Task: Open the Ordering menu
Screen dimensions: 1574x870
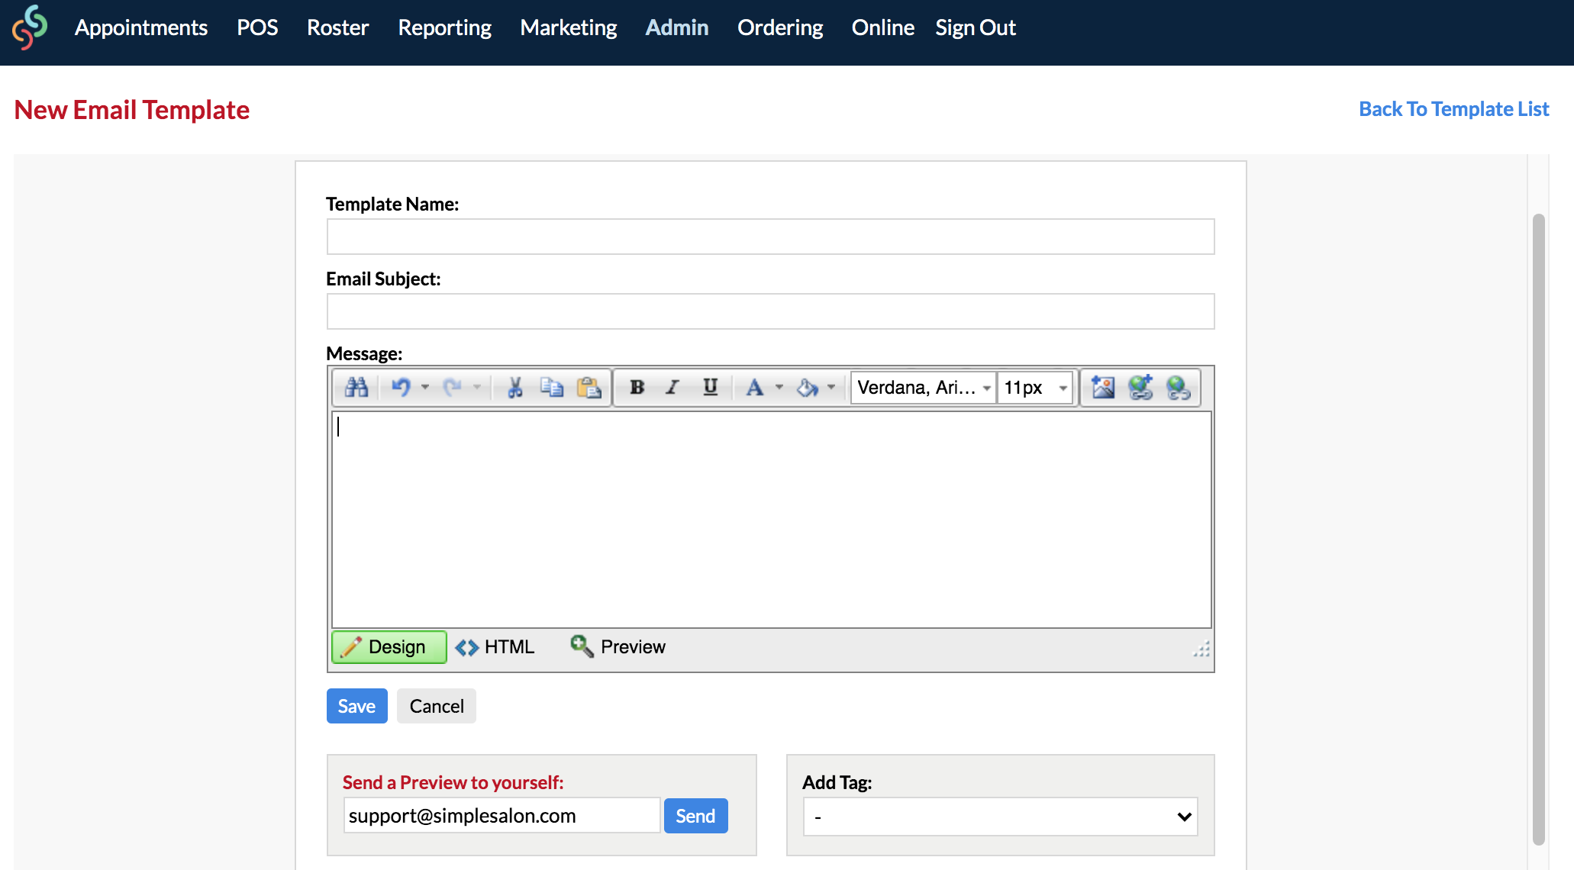Action: (780, 28)
